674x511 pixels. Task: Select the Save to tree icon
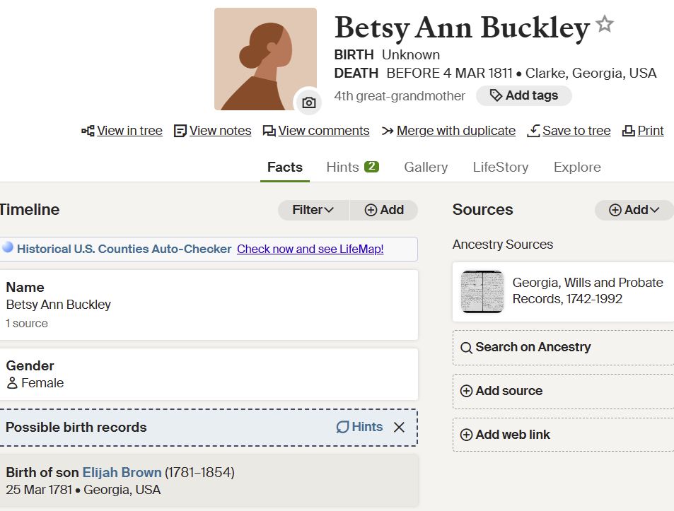click(x=534, y=130)
